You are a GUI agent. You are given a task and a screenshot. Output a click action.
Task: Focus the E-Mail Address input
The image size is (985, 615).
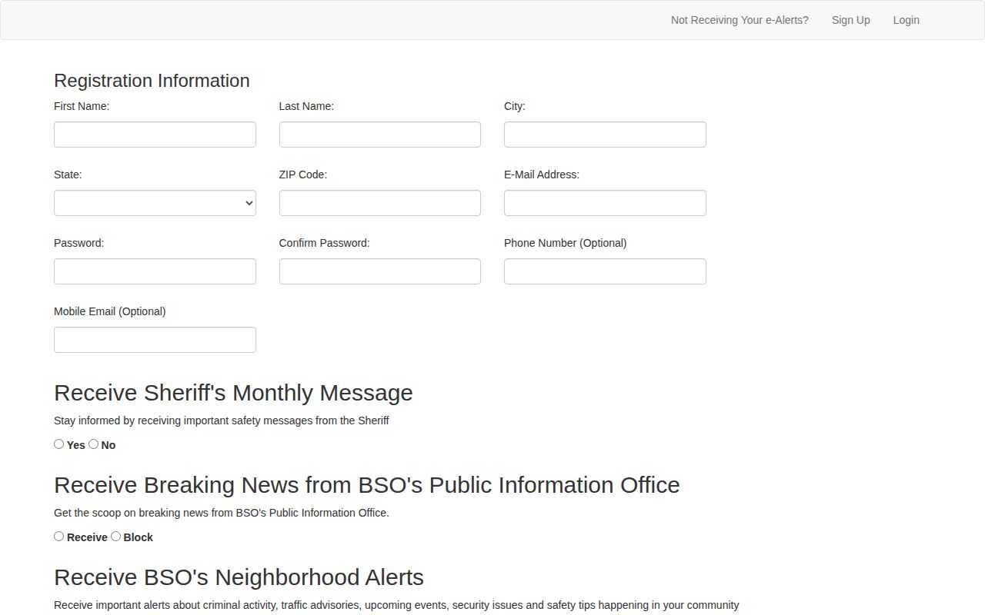click(x=605, y=203)
